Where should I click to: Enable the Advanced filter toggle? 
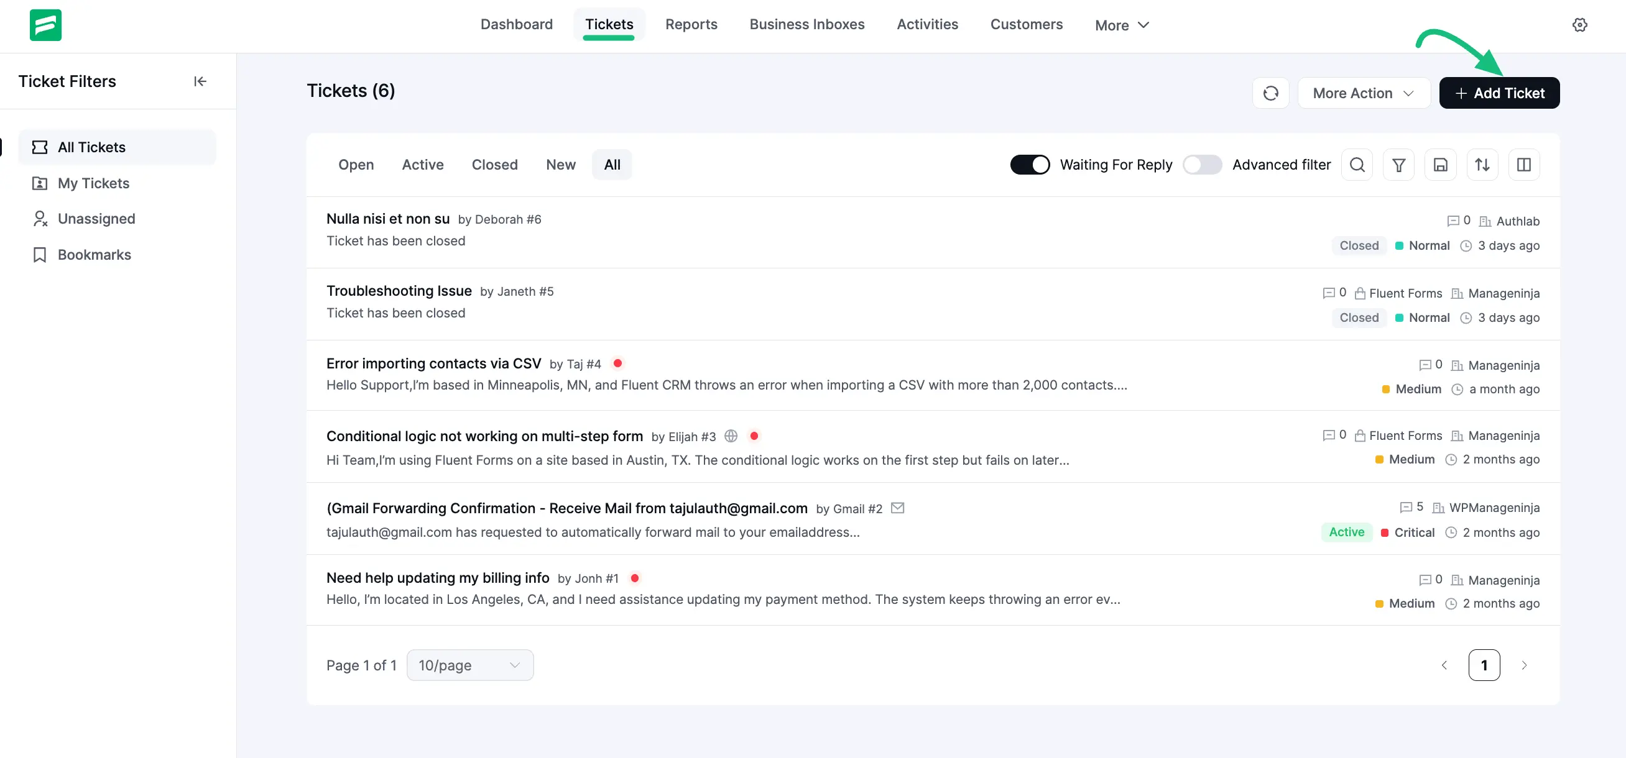tap(1201, 165)
